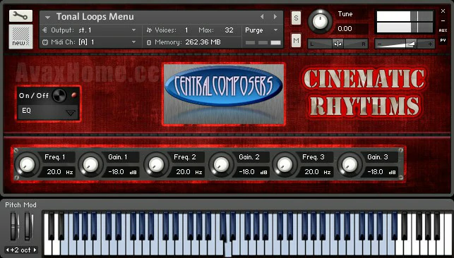Click the third purge status indicator
454x258 pixels.
(275, 43)
